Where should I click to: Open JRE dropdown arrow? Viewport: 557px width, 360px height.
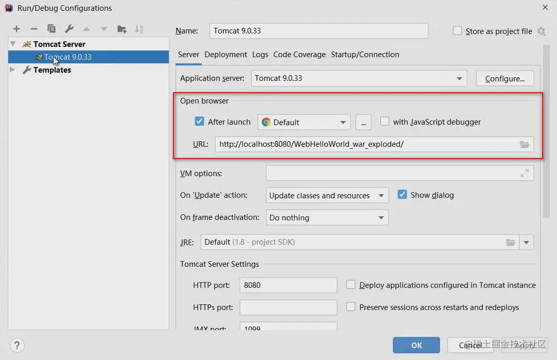tap(527, 243)
